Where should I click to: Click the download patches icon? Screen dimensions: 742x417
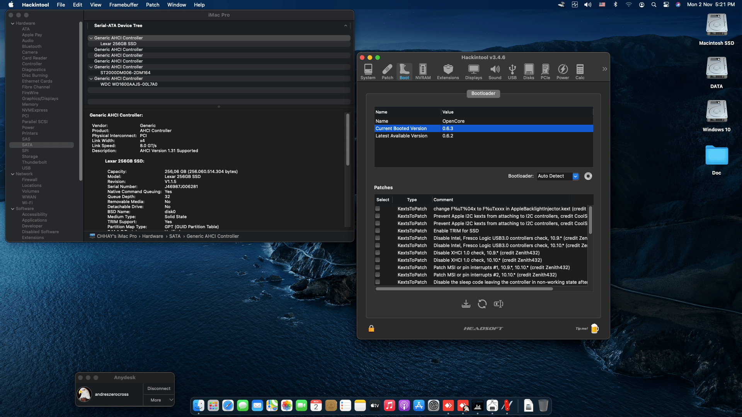pos(466,304)
